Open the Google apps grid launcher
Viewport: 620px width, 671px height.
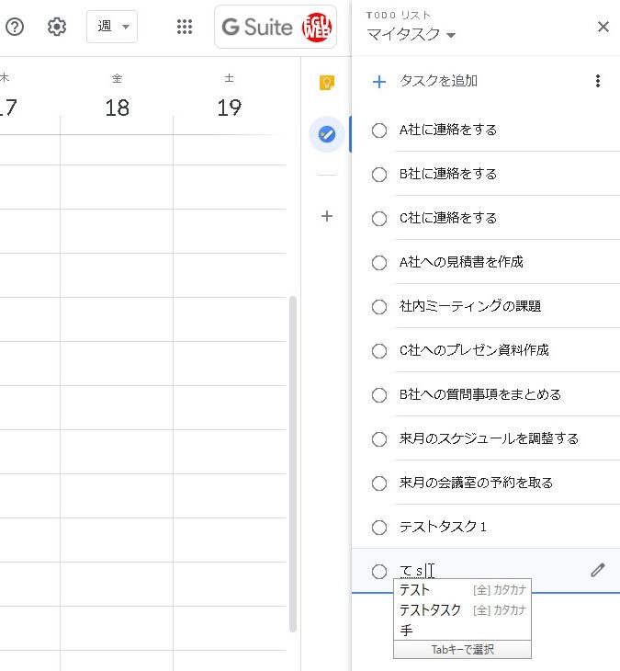pos(185,27)
